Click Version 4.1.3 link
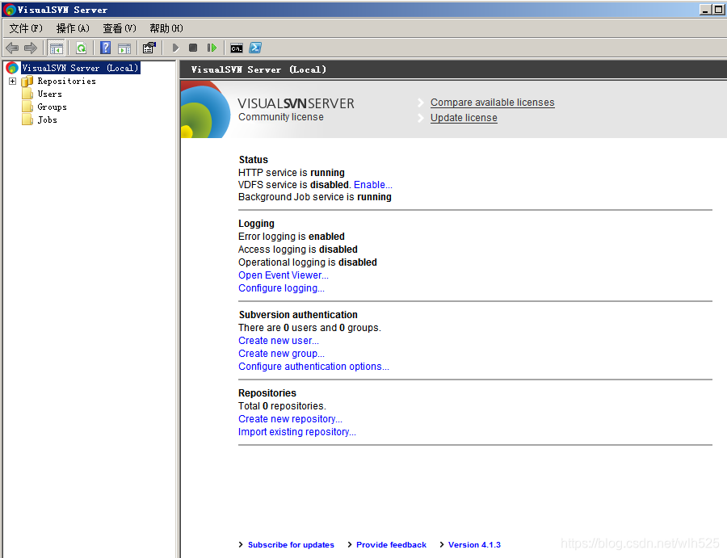 point(474,545)
